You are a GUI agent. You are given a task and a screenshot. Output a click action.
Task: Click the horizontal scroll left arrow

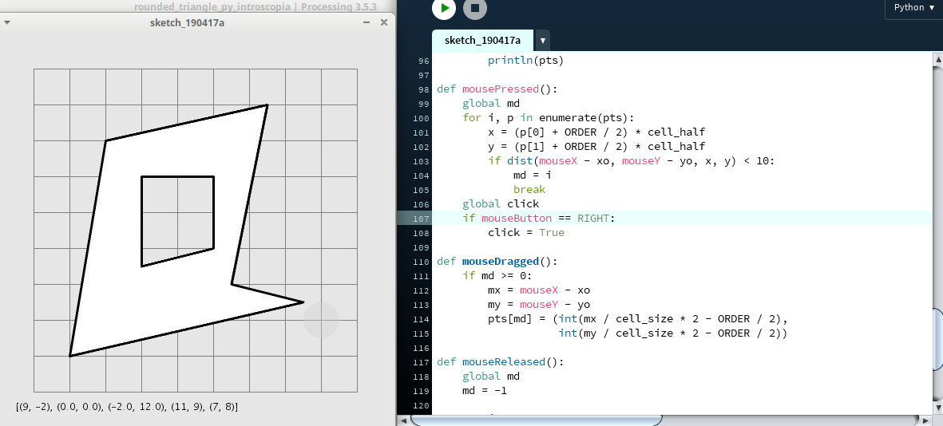pyautogui.click(x=404, y=420)
